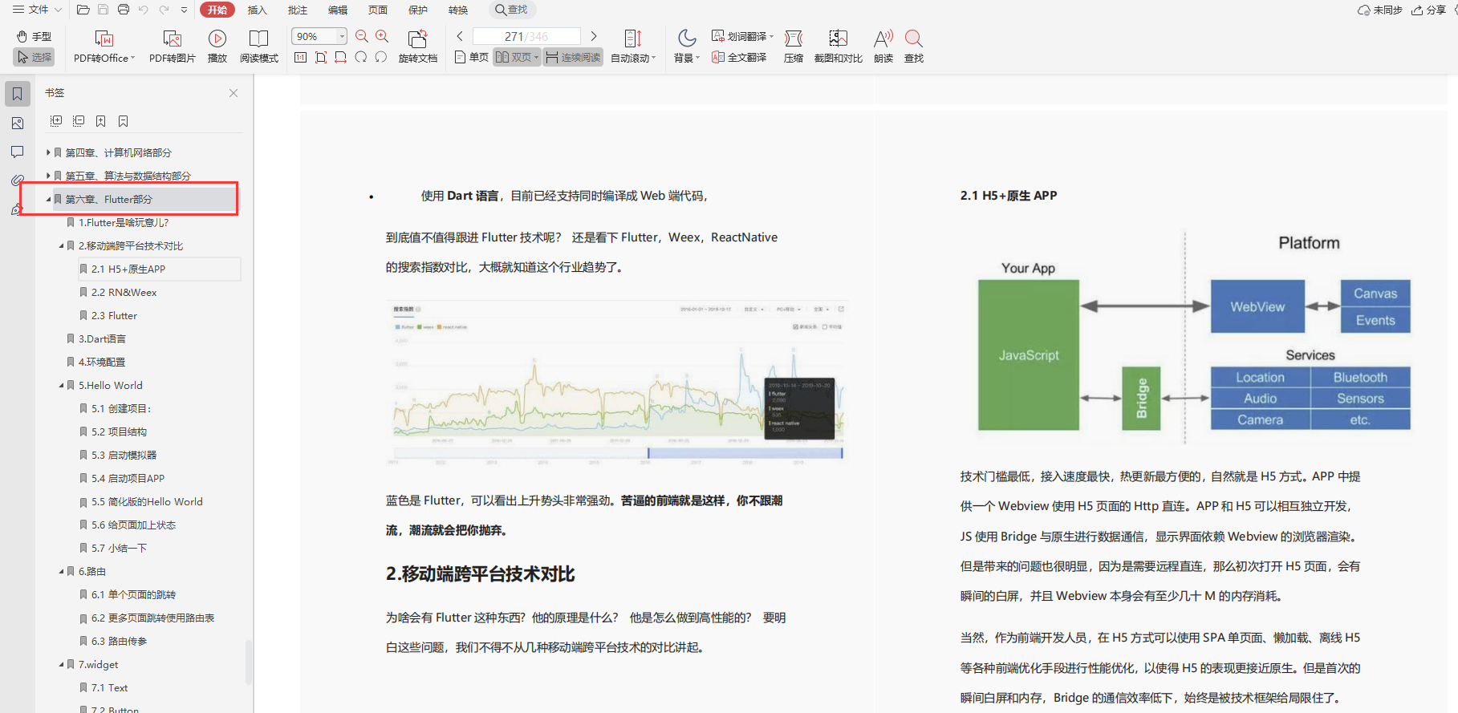Viewport: 1458px width, 713px height.
Task: Select the Hand tool (手型)
Action: [34, 36]
